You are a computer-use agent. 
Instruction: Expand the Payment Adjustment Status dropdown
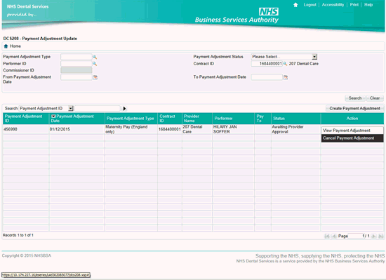314,57
